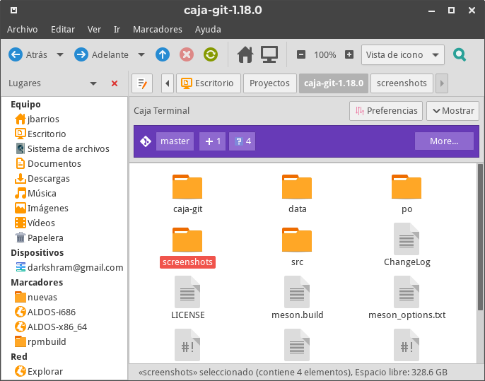Select the data folder icon
Image resolution: width=485 pixels, height=381 pixels.
point(297,187)
